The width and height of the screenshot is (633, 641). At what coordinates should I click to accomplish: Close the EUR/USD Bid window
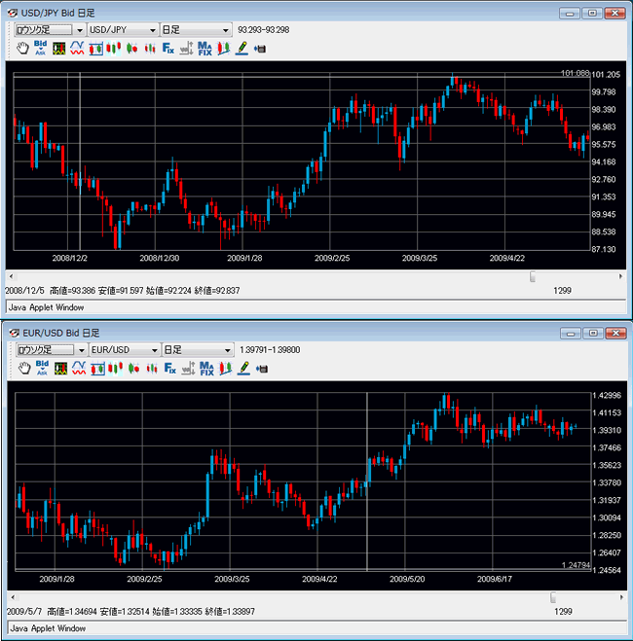(x=615, y=334)
